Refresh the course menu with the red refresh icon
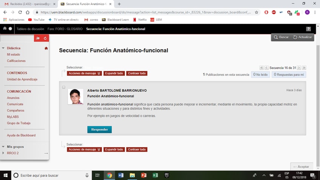Screen dimensions: 320x180 coord(45,38)
